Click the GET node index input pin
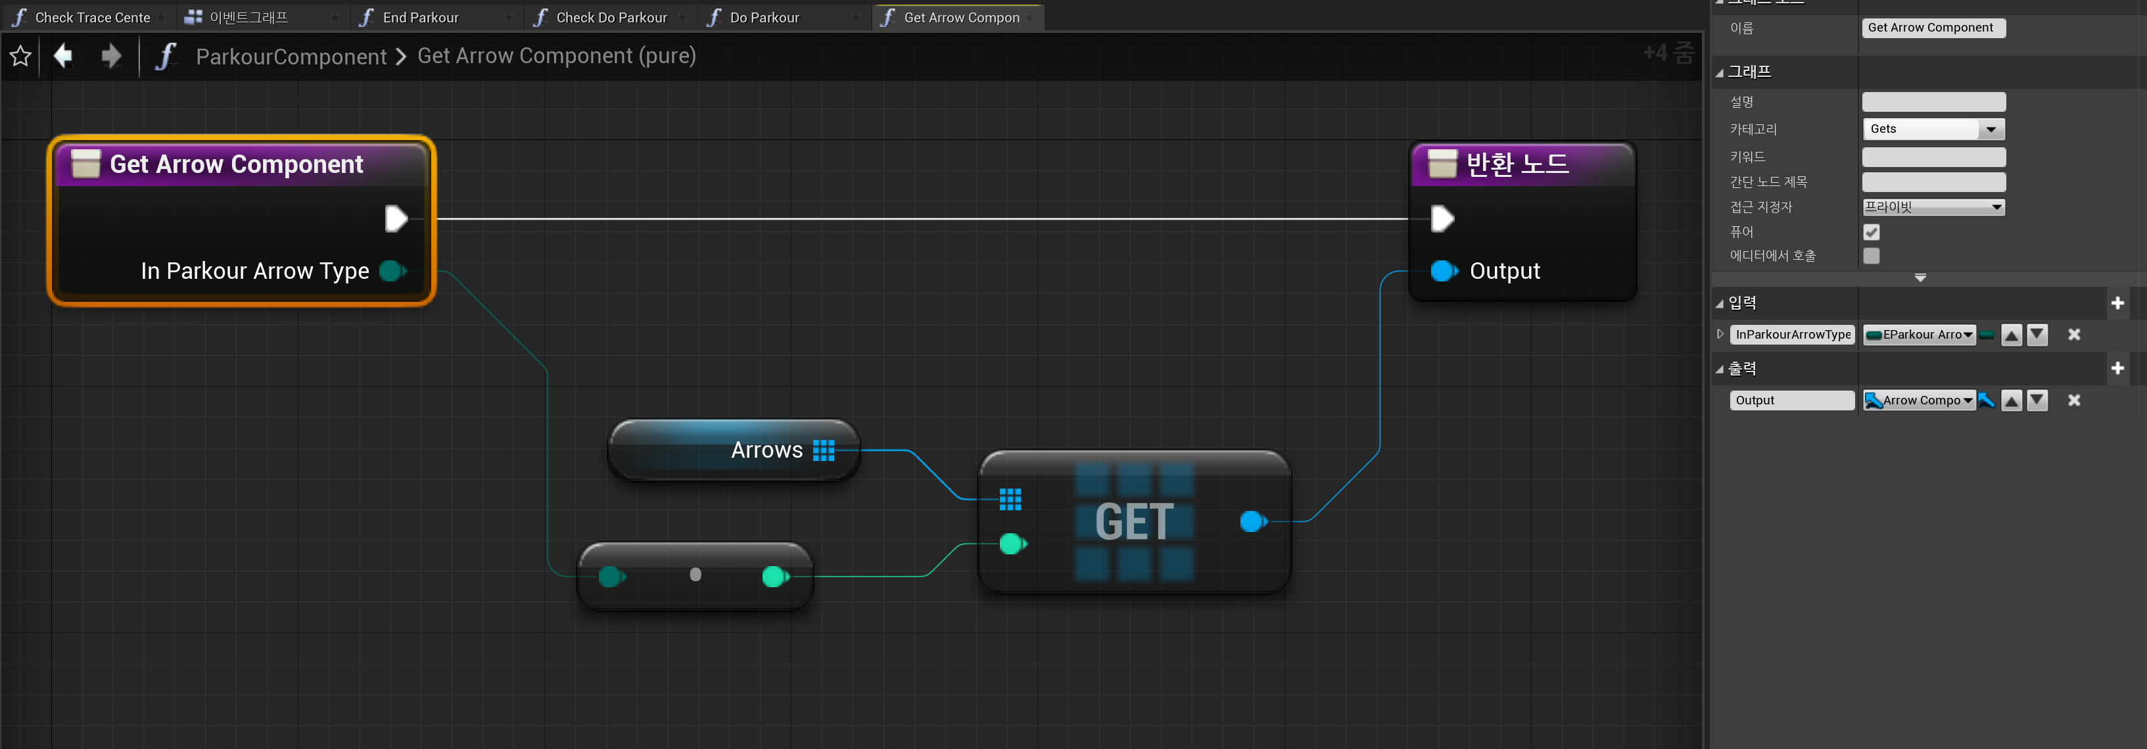This screenshot has width=2147, height=749. click(1012, 544)
